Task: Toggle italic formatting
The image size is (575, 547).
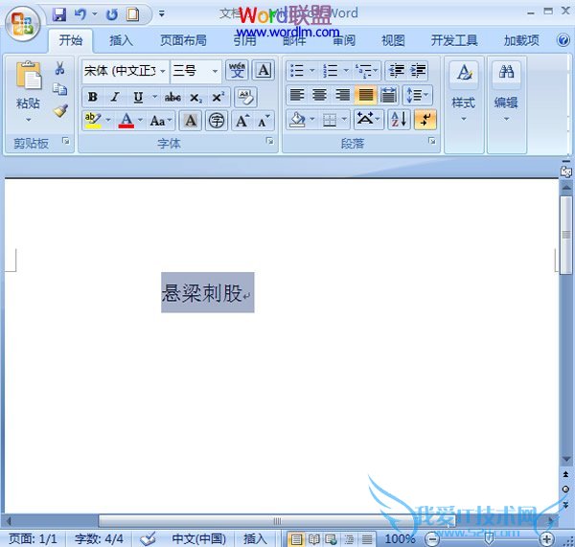Action: [115, 97]
